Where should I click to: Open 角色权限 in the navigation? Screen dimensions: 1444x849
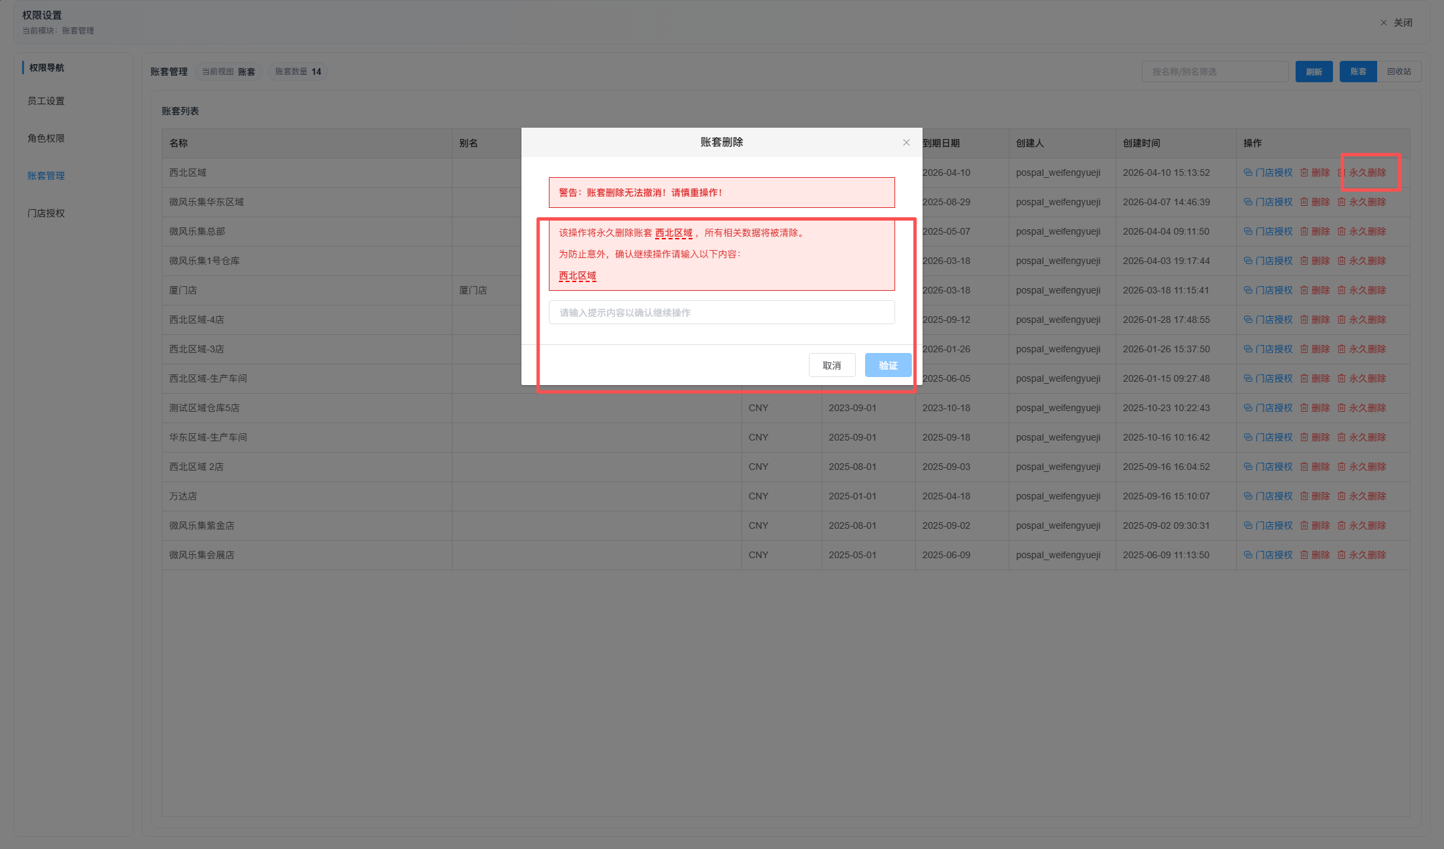pos(46,138)
